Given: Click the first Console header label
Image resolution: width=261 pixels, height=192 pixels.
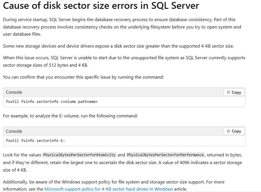Looking at the screenshot, I should (x=14, y=92).
